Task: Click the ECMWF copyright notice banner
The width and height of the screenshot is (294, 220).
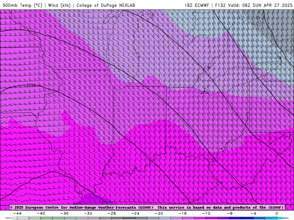Action: pyautogui.click(x=147, y=208)
